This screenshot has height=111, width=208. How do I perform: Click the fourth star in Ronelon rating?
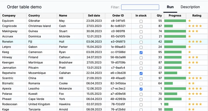tap(201, 41)
